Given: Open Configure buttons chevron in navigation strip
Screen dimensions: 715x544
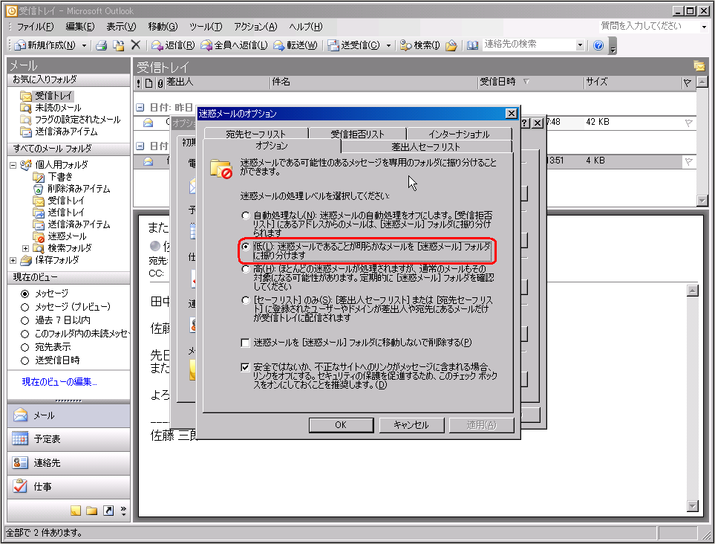Looking at the screenshot, I should click(123, 511).
